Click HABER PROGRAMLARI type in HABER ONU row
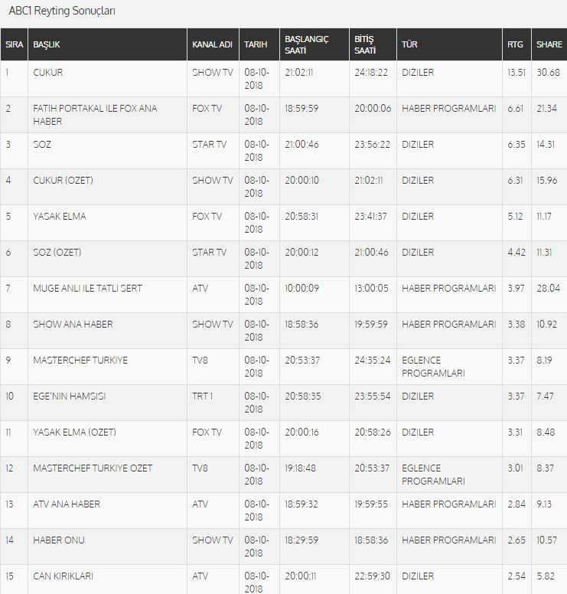The width and height of the screenshot is (567, 594). [x=449, y=540]
